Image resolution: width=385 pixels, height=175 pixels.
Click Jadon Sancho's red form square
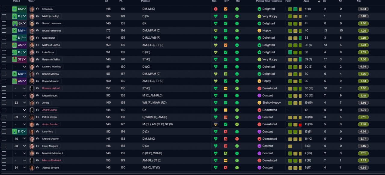pos(300,125)
